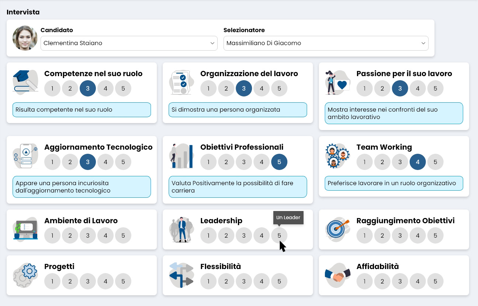The height and width of the screenshot is (306, 478).
Task: Click the candidate's profile photo
Action: pyautogui.click(x=25, y=38)
